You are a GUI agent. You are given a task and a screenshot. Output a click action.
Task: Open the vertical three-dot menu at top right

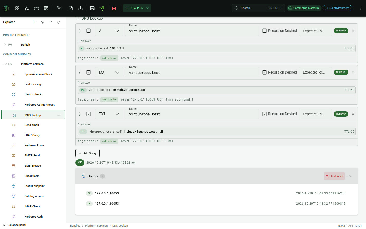[360, 8]
